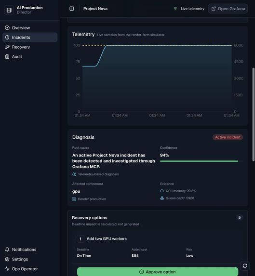Viewport: 255px width, 276px height.
Task: Click the Active incident badge
Action: (x=228, y=137)
